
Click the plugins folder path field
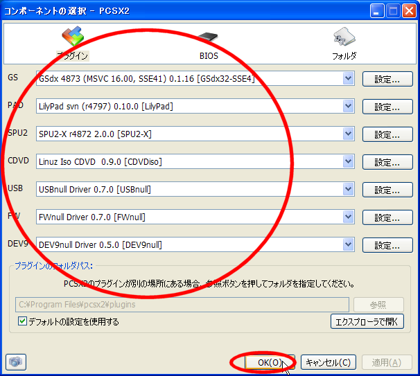182,305
